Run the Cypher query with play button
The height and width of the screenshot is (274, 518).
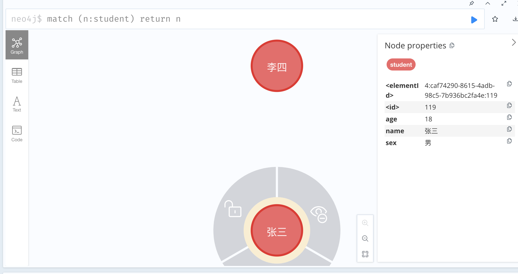474,20
